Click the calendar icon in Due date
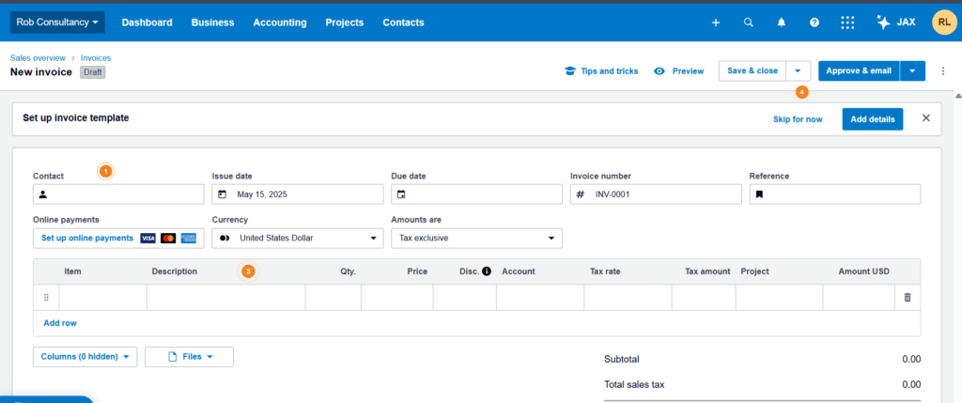Viewport: 962px width, 403px height. (x=401, y=194)
